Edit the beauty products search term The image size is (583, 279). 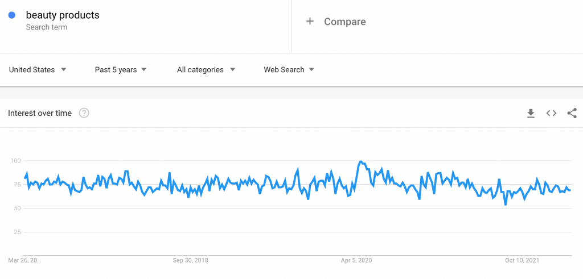[63, 15]
